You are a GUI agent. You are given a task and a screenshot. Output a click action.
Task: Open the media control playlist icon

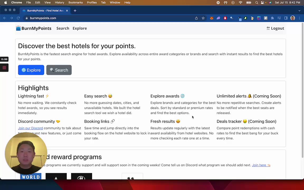click(x=279, y=18)
